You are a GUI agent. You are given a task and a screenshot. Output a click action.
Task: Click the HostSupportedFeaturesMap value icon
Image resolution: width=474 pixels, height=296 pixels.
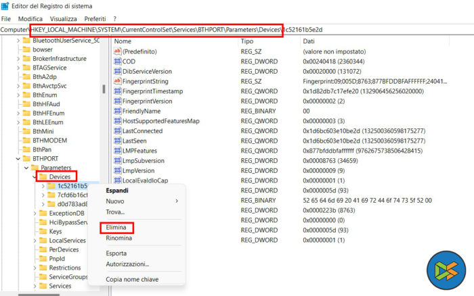(117, 121)
